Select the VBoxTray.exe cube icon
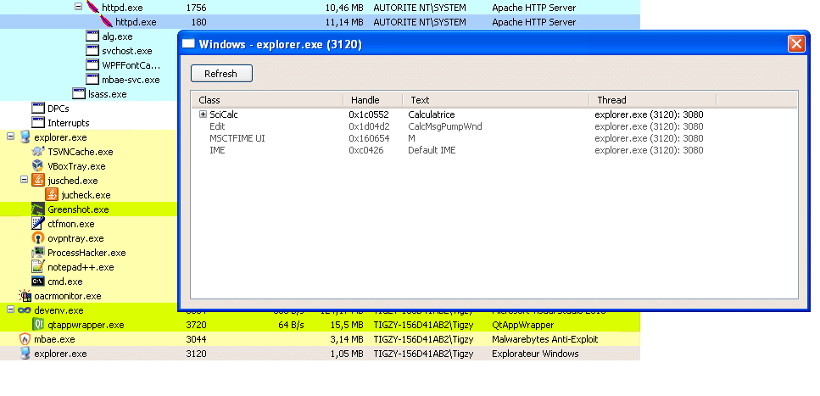The image size is (820, 396). pos(38,166)
